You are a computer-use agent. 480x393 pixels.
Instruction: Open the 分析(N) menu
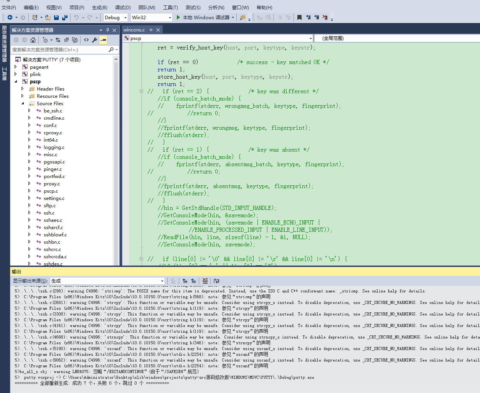click(x=216, y=7)
